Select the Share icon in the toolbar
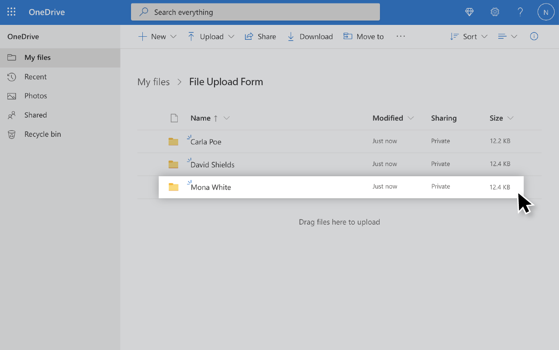Viewport: 559px width, 350px height. 260,36
